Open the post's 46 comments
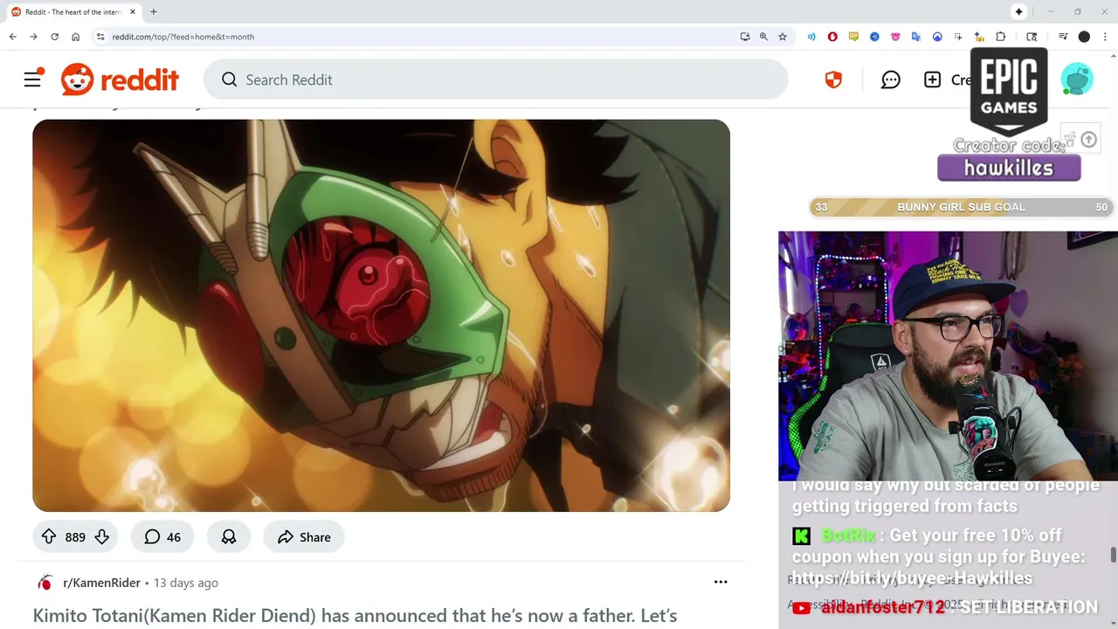 click(162, 537)
